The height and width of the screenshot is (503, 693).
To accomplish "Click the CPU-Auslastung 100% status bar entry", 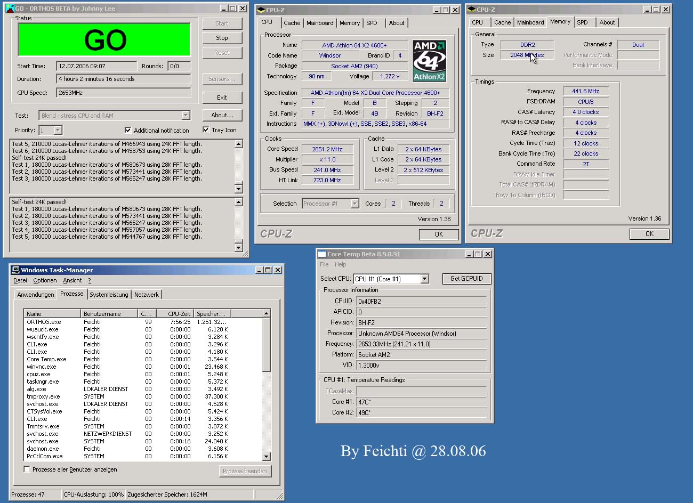I will pos(94,494).
